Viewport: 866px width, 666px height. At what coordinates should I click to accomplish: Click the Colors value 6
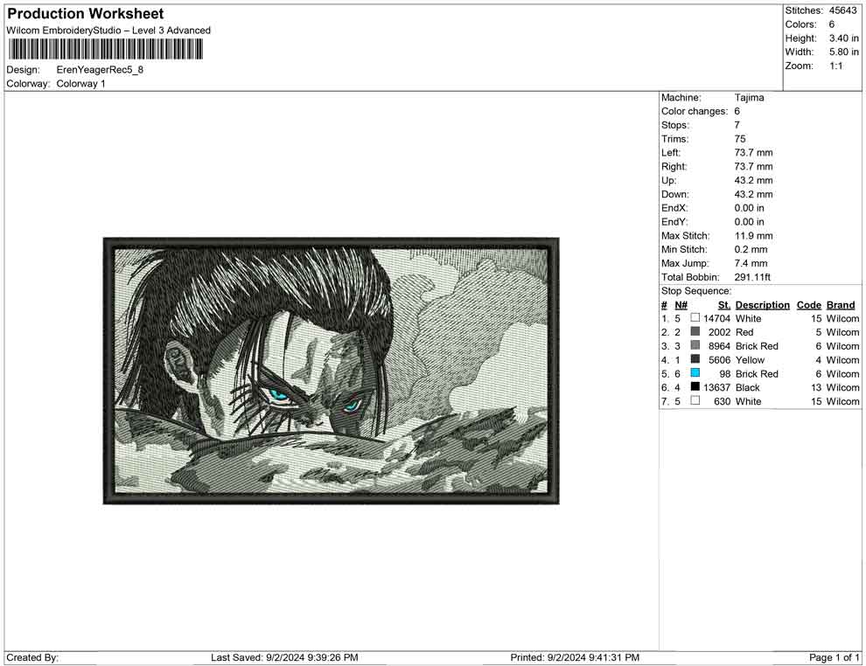coord(832,24)
